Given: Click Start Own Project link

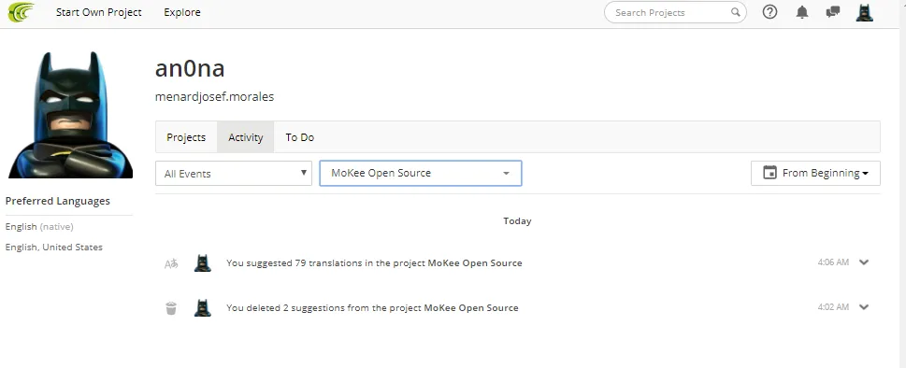Looking at the screenshot, I should 99,12.
